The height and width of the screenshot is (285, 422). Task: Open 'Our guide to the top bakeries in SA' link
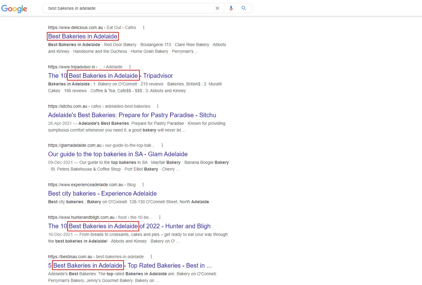click(x=118, y=154)
